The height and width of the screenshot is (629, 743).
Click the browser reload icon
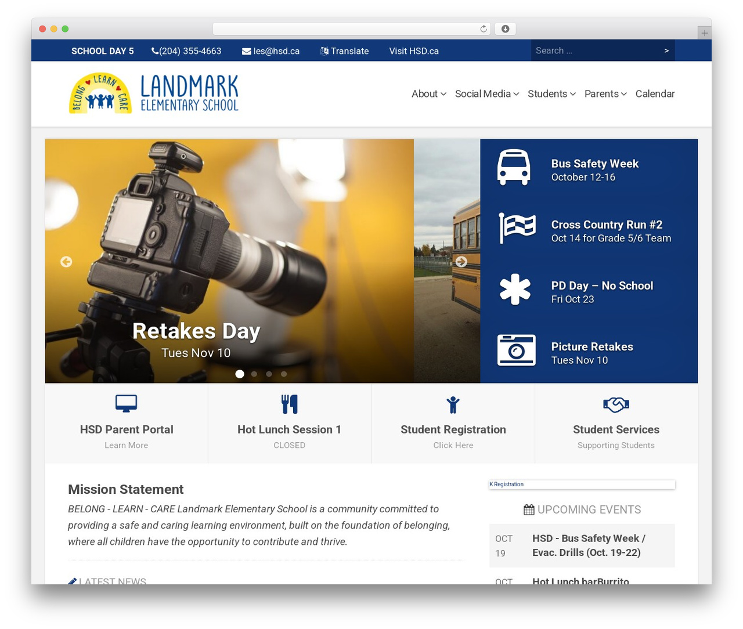click(x=483, y=29)
